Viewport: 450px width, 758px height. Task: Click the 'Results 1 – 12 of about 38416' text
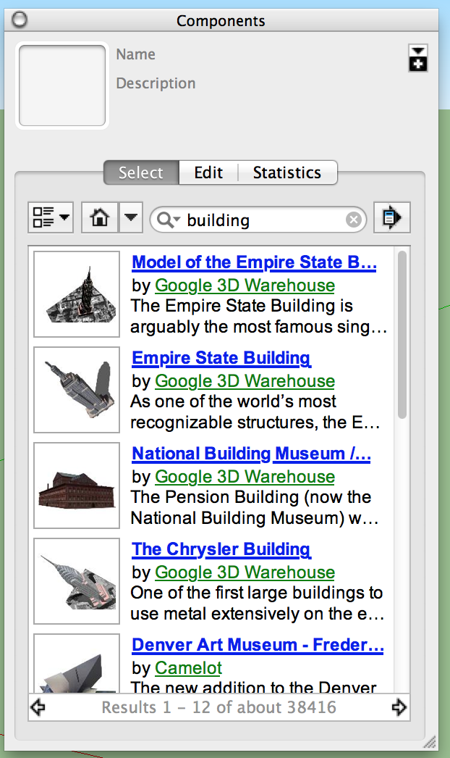click(x=218, y=707)
